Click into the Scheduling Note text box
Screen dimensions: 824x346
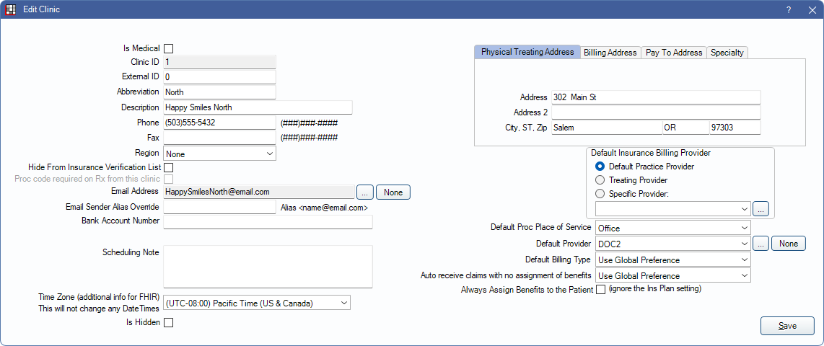[x=268, y=267]
